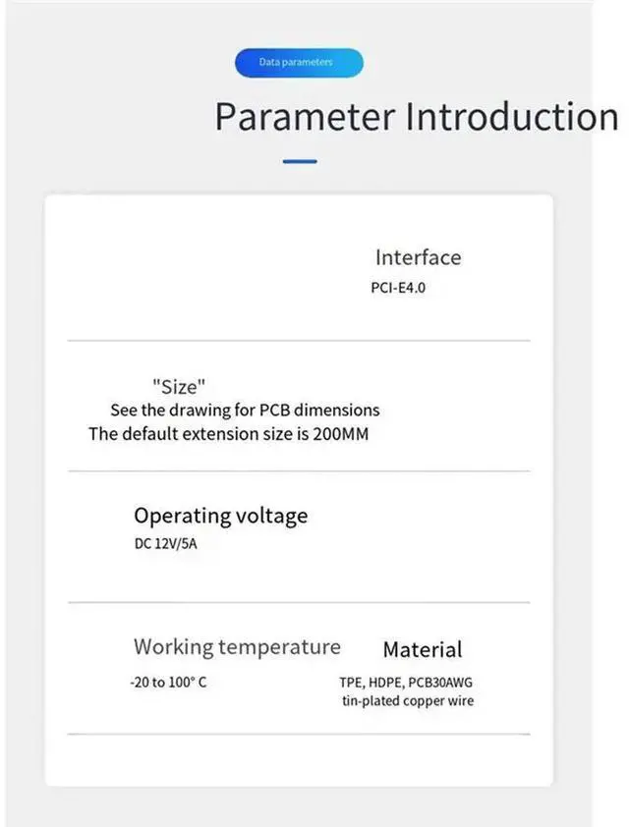This screenshot has width=629, height=827.
Task: Click the default extension size 200MM line
Action: coord(228,434)
